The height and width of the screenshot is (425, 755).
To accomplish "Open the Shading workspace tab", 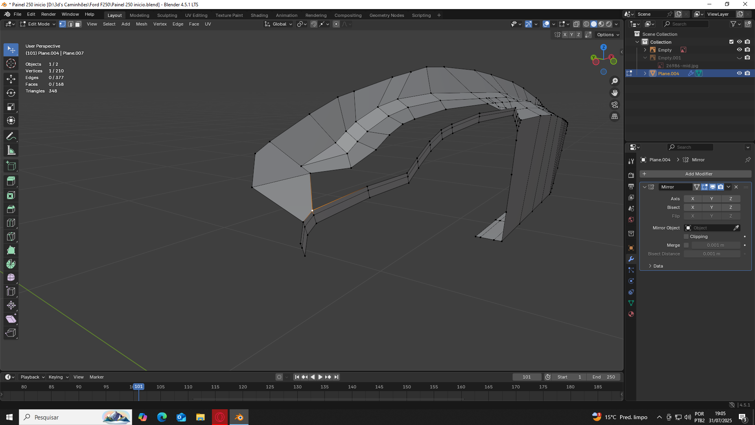I will pos(259,15).
